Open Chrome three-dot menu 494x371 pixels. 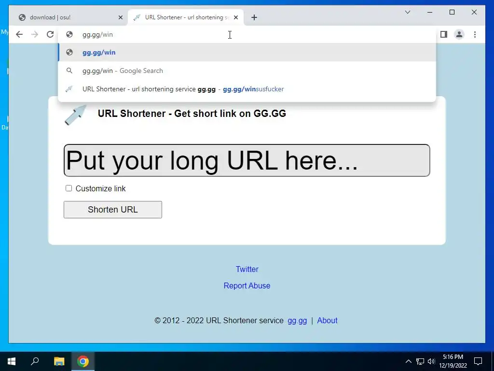coord(475,34)
